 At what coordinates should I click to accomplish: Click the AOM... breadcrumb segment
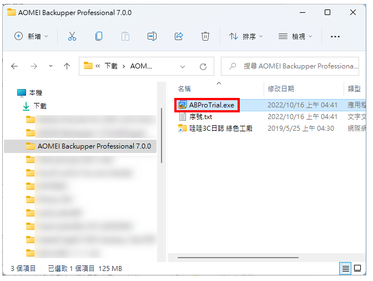[x=141, y=66]
